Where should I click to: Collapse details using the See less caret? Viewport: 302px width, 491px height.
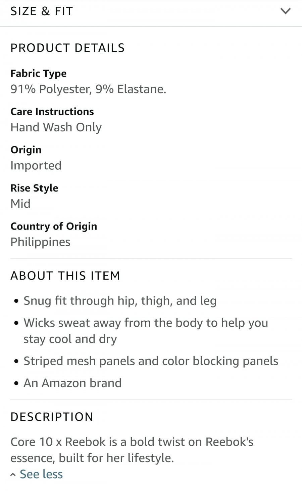point(13,475)
